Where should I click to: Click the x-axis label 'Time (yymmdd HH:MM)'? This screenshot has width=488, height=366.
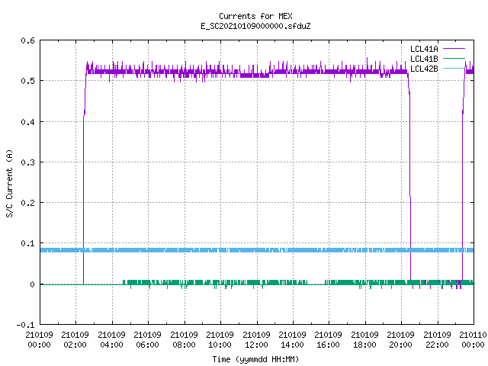(255, 359)
